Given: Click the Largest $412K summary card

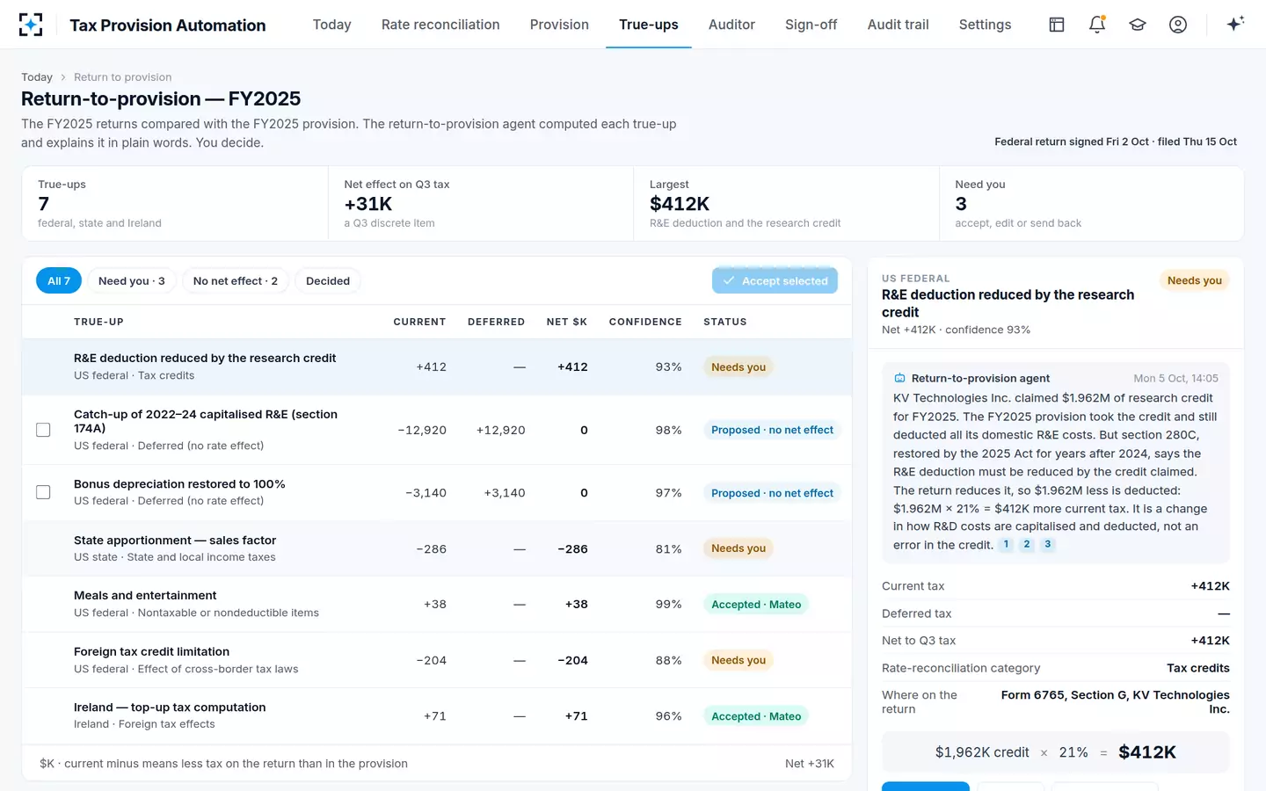Looking at the screenshot, I should point(786,204).
